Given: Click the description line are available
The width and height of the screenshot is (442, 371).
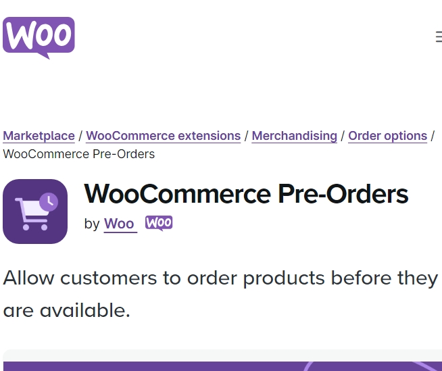Looking at the screenshot, I should tap(66, 310).
